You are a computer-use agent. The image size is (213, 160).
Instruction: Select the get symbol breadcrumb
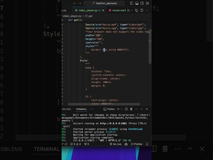click(x=89, y=16)
